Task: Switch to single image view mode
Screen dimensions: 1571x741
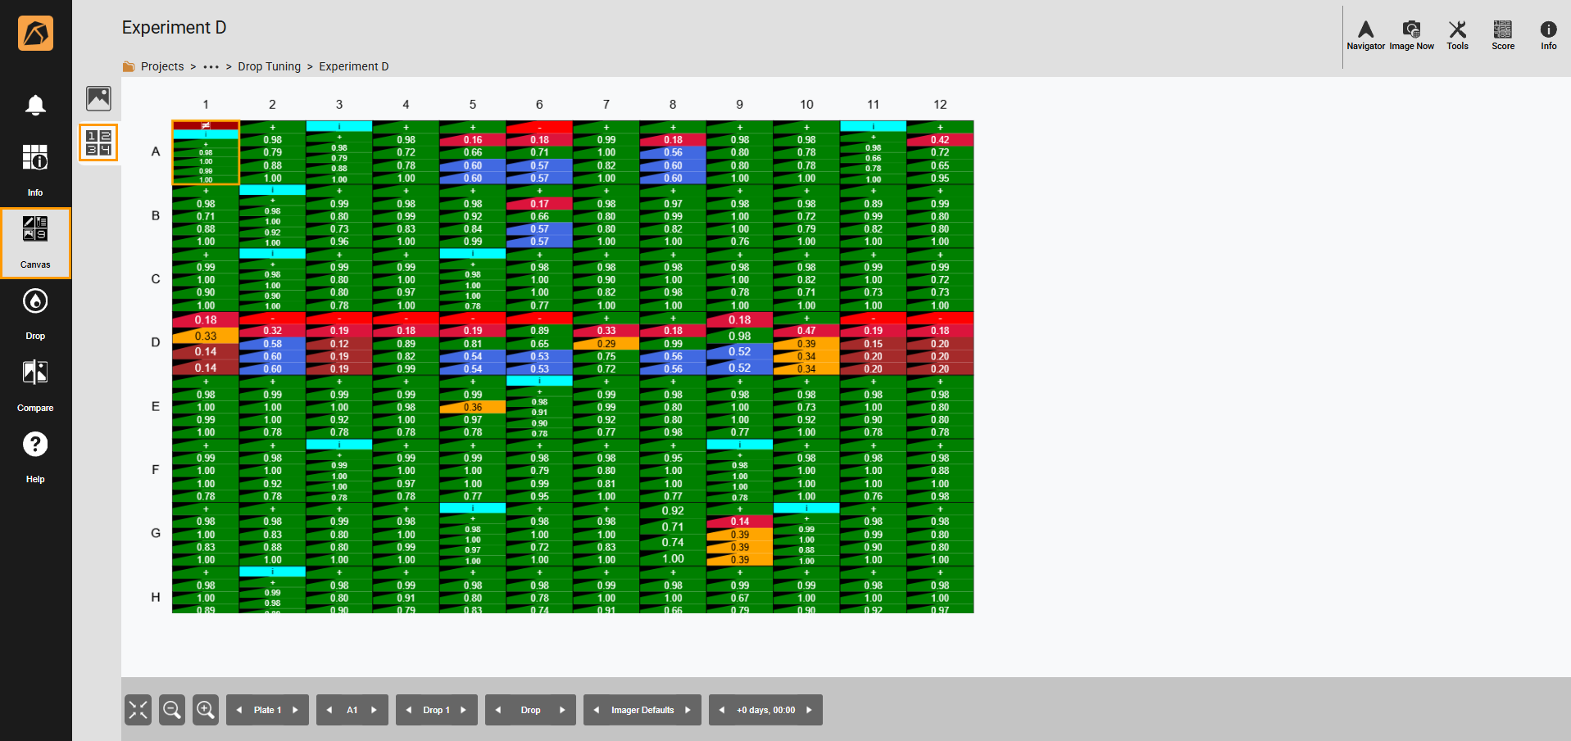Action: [x=98, y=98]
